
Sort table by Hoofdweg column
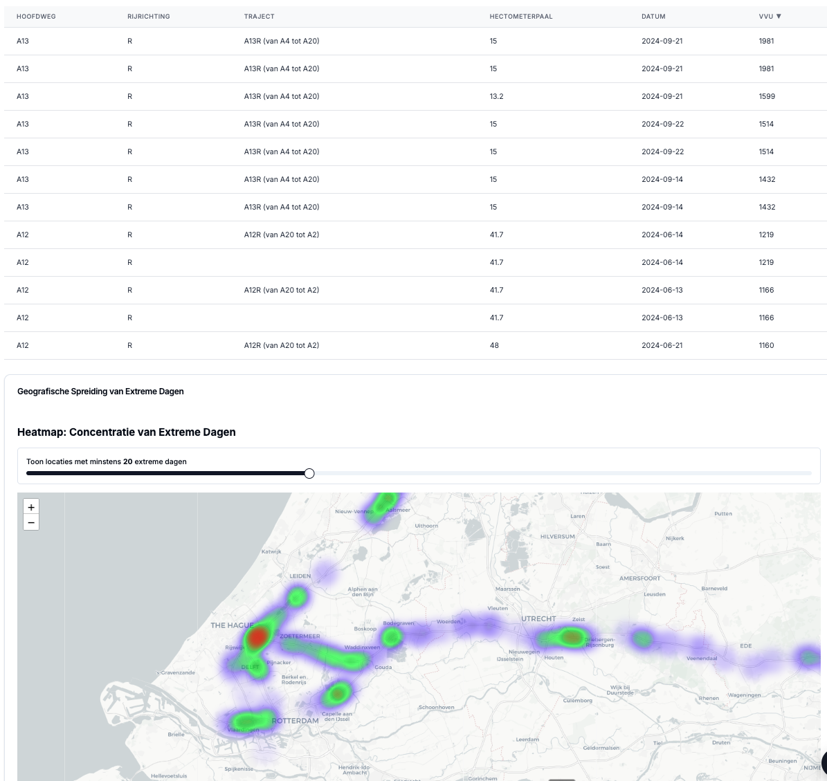(x=36, y=17)
